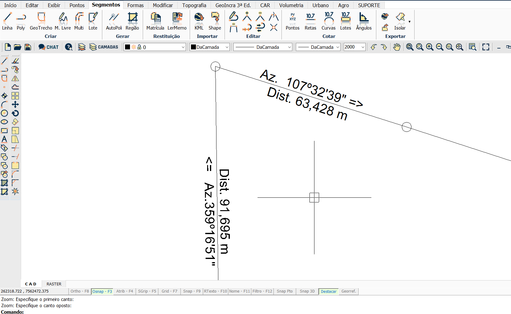
Task: Activate the Pan hand tool
Action: (x=397, y=47)
